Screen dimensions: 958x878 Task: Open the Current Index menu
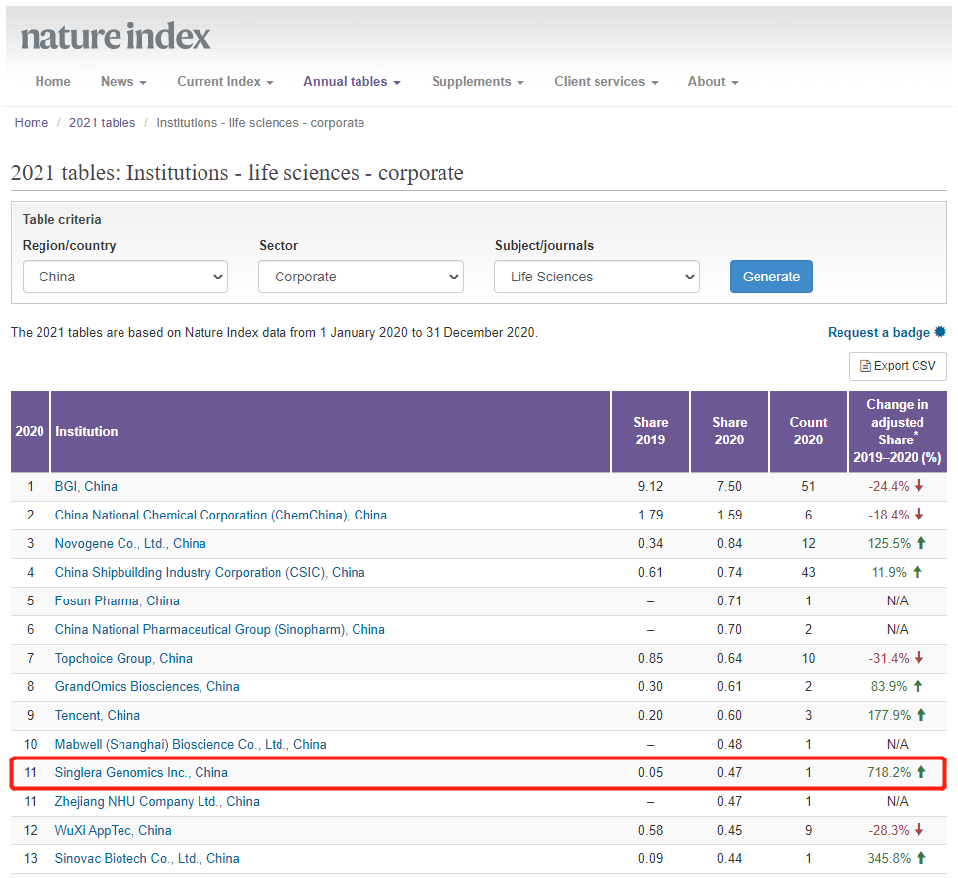tap(224, 82)
